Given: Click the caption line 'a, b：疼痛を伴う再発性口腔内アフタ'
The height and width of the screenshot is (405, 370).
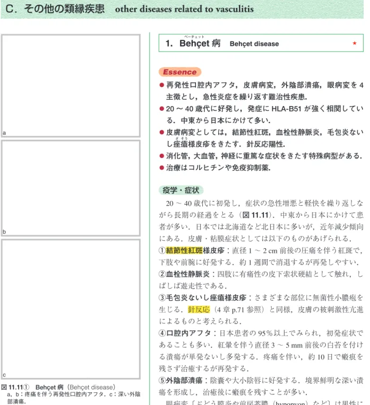Looking at the screenshot, I should (56, 394).
